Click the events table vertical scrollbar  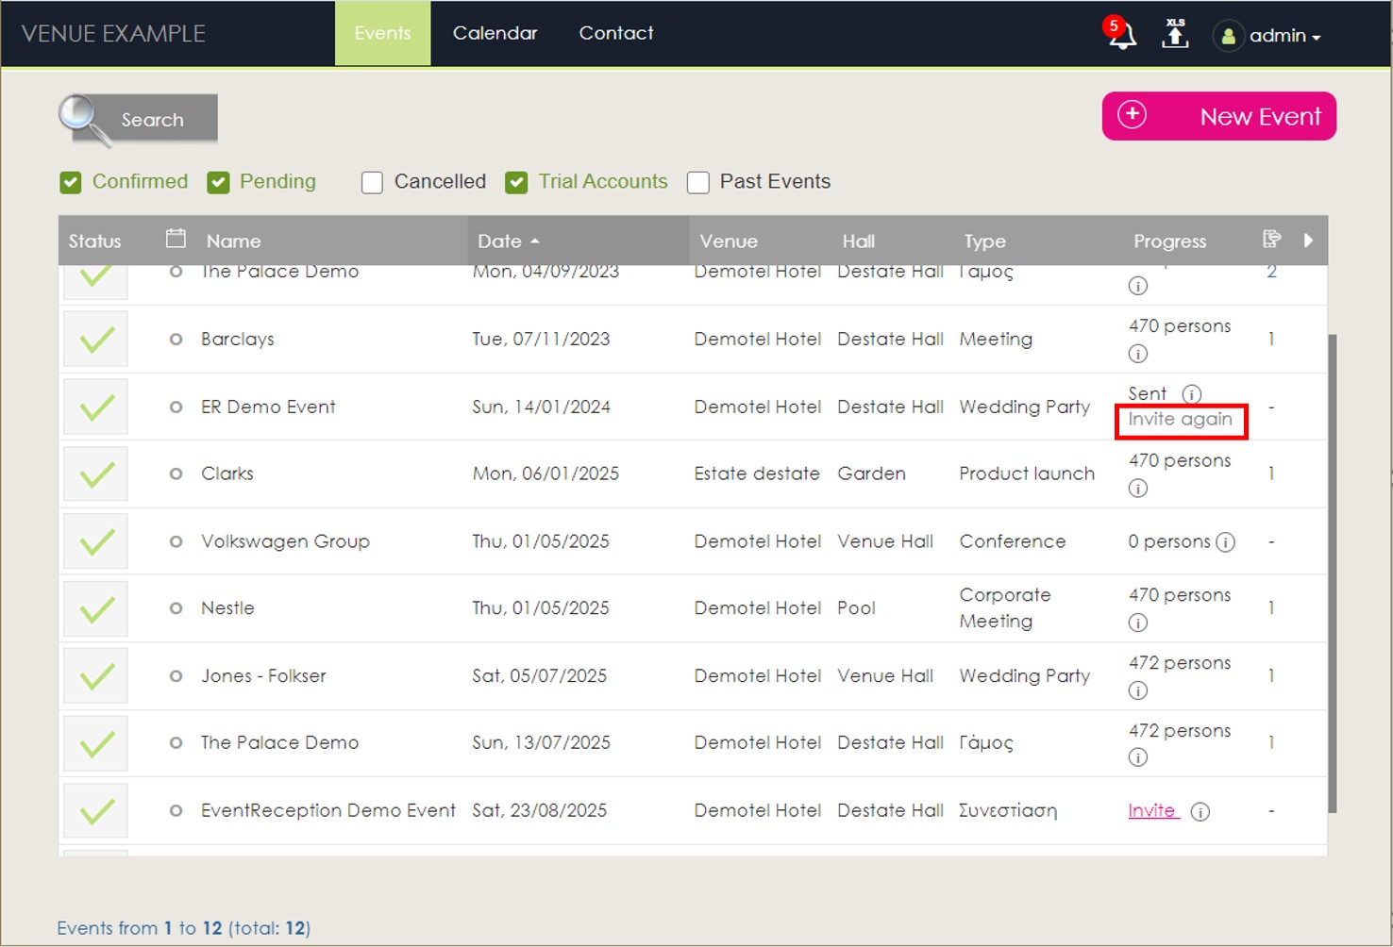pos(1332,573)
